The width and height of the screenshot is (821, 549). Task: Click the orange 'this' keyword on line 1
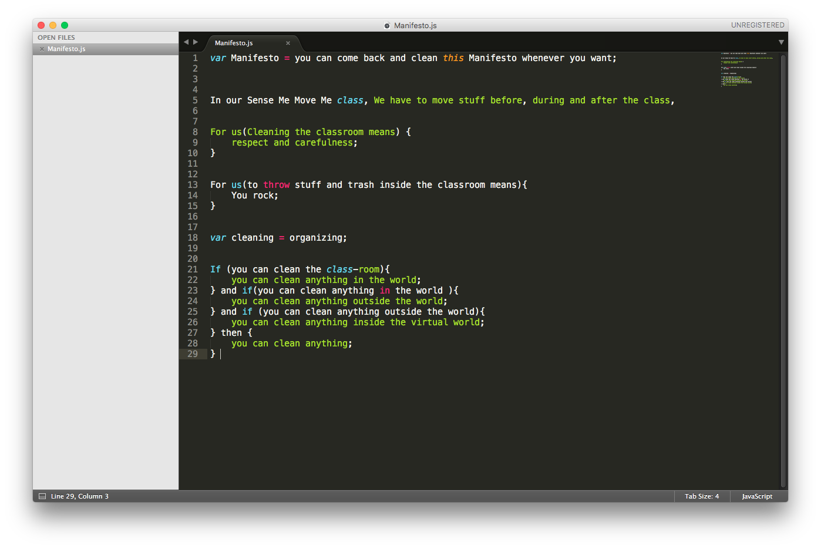(453, 58)
